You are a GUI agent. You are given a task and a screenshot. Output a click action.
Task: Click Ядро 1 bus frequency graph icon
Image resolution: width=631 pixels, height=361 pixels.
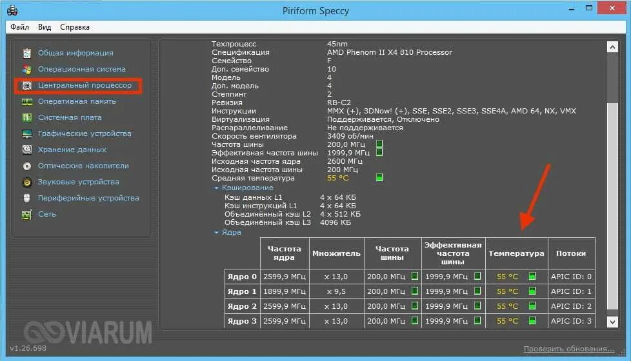[x=414, y=291]
